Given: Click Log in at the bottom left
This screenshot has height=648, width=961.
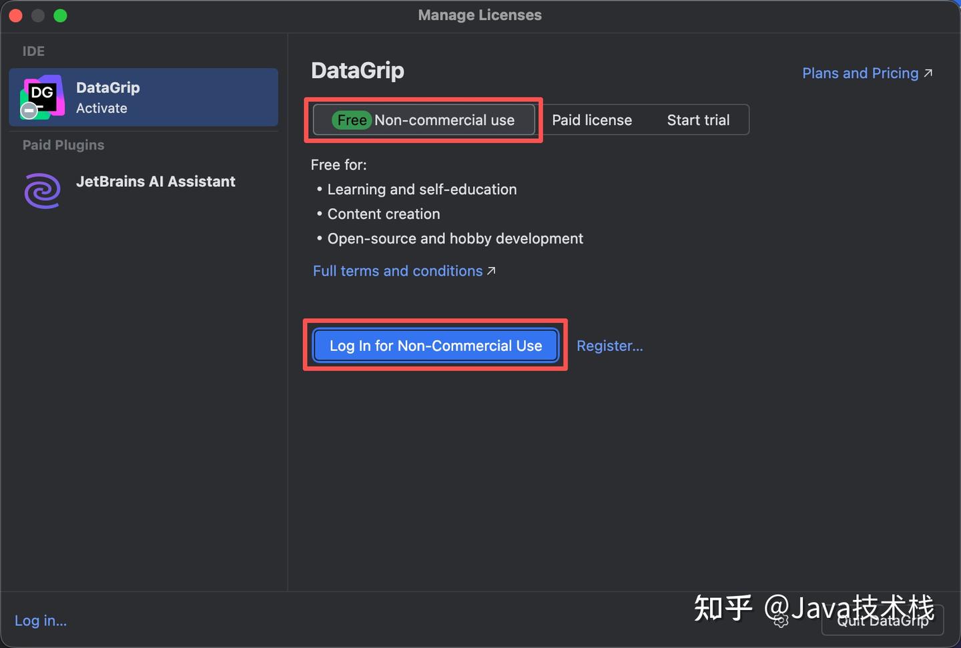Looking at the screenshot, I should click(40, 620).
